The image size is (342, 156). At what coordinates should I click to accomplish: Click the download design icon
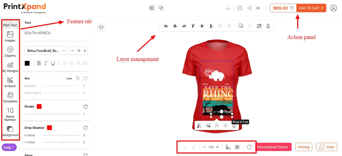coord(228,8)
